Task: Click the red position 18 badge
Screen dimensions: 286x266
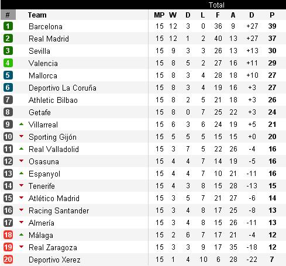Action: tap(8, 235)
